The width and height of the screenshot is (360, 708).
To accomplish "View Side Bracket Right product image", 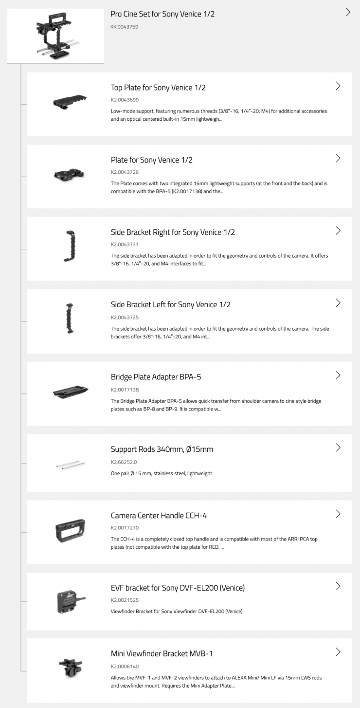I will tap(70, 246).
